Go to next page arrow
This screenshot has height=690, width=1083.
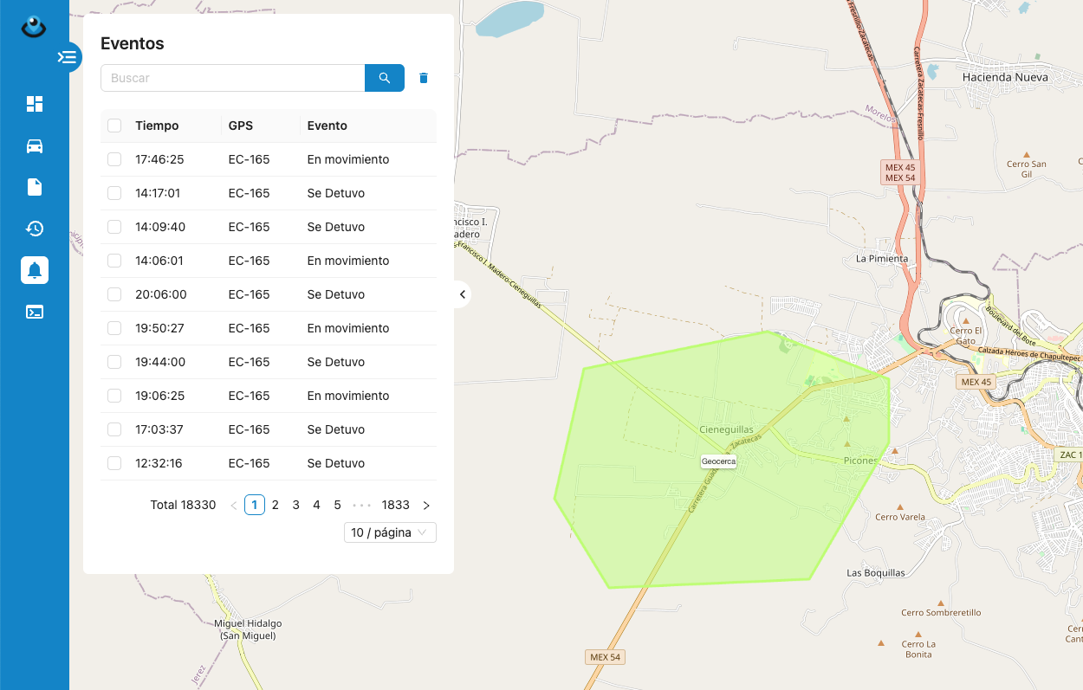click(x=426, y=505)
